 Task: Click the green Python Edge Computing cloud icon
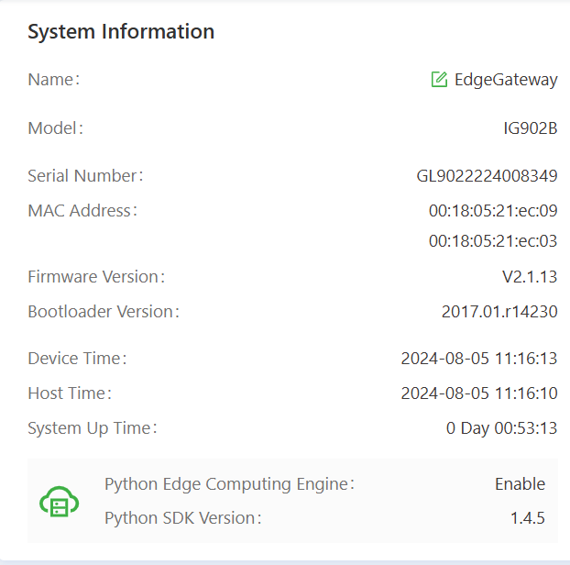(x=60, y=502)
